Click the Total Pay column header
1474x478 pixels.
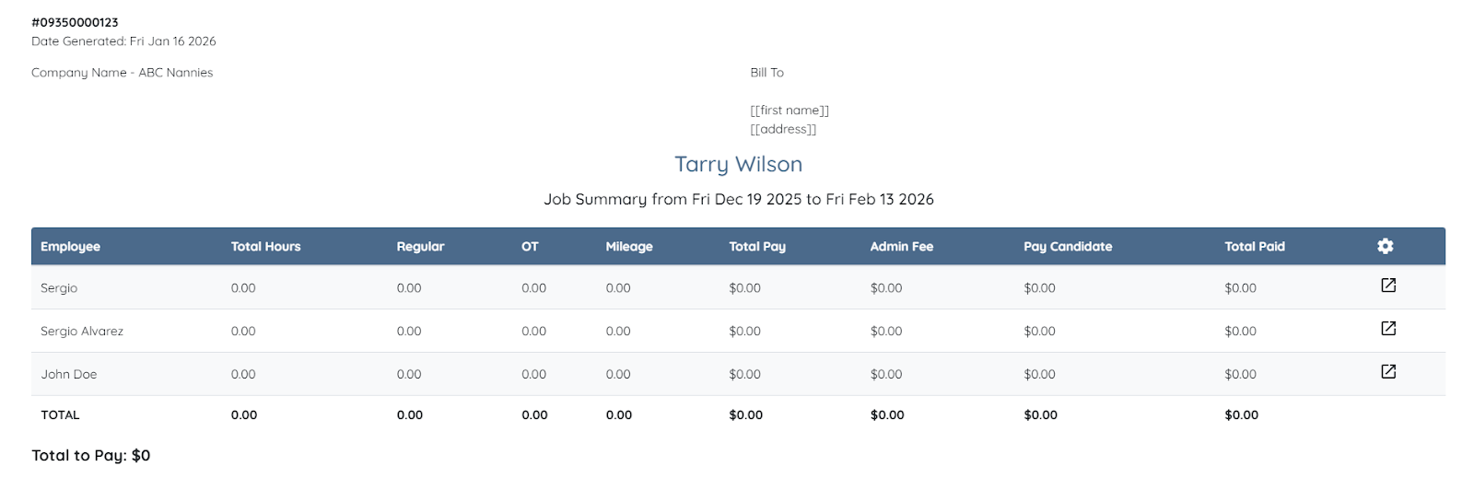coord(757,247)
